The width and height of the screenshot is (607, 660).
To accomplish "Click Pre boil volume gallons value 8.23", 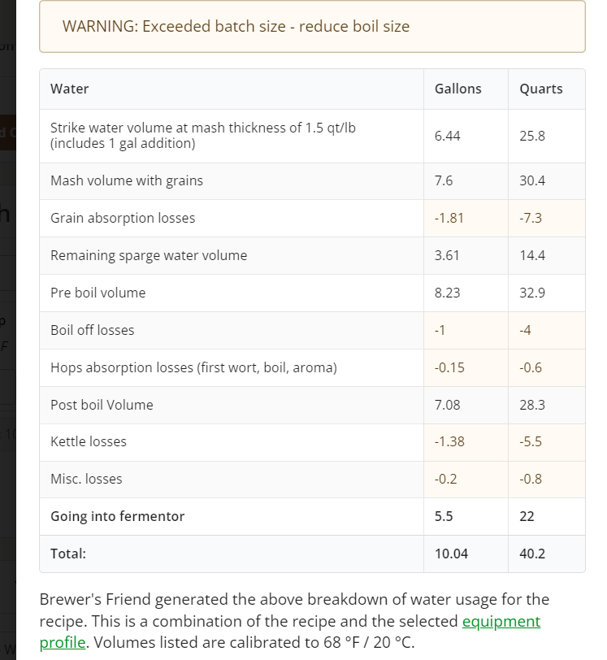I will click(447, 293).
